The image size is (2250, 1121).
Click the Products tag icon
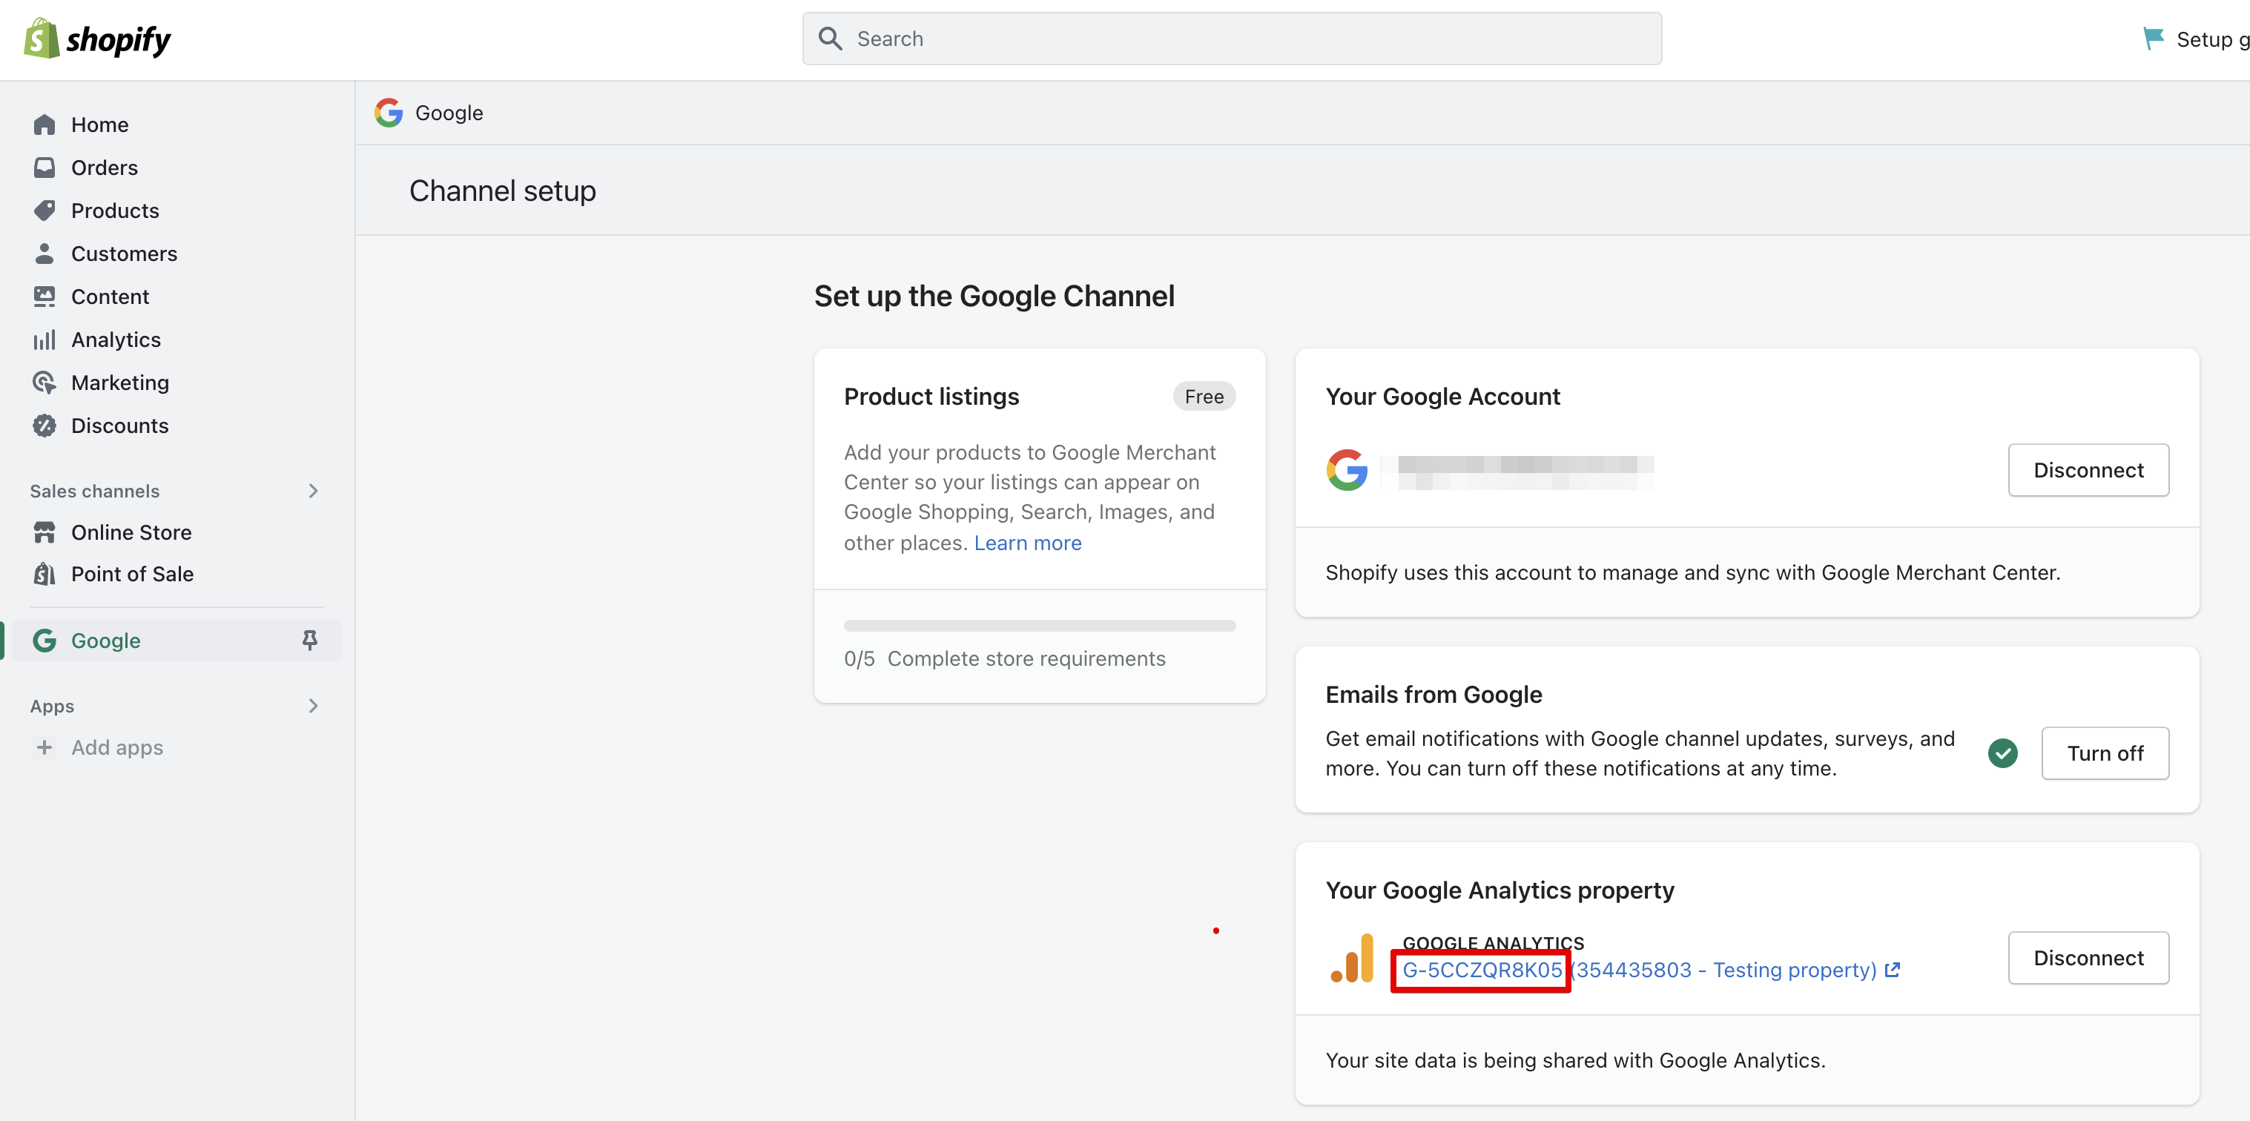(x=44, y=210)
